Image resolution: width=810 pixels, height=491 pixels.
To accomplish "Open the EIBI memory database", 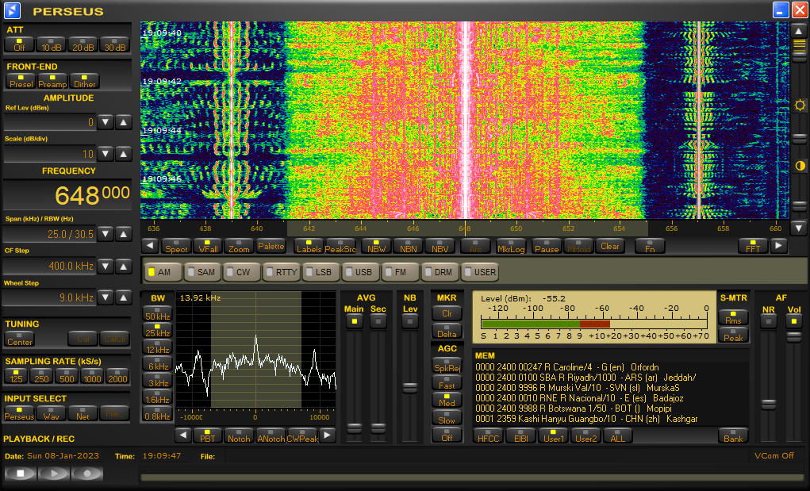I will 520,435.
